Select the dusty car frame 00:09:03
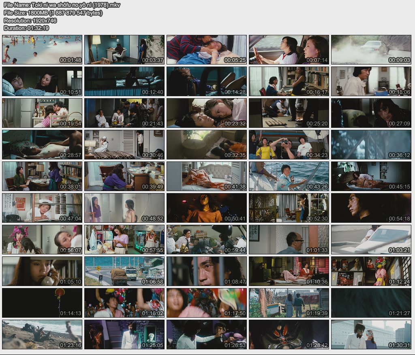This screenshot has height=355, width=415. point(371,49)
